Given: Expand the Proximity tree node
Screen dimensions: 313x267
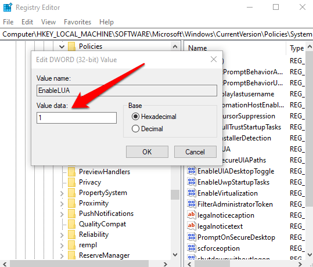Looking at the screenshot, I should tap(62, 204).
